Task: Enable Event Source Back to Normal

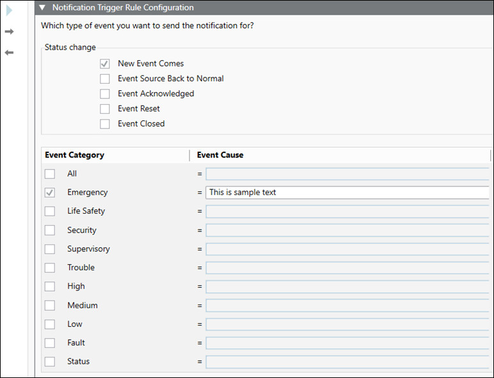Action: (x=105, y=79)
